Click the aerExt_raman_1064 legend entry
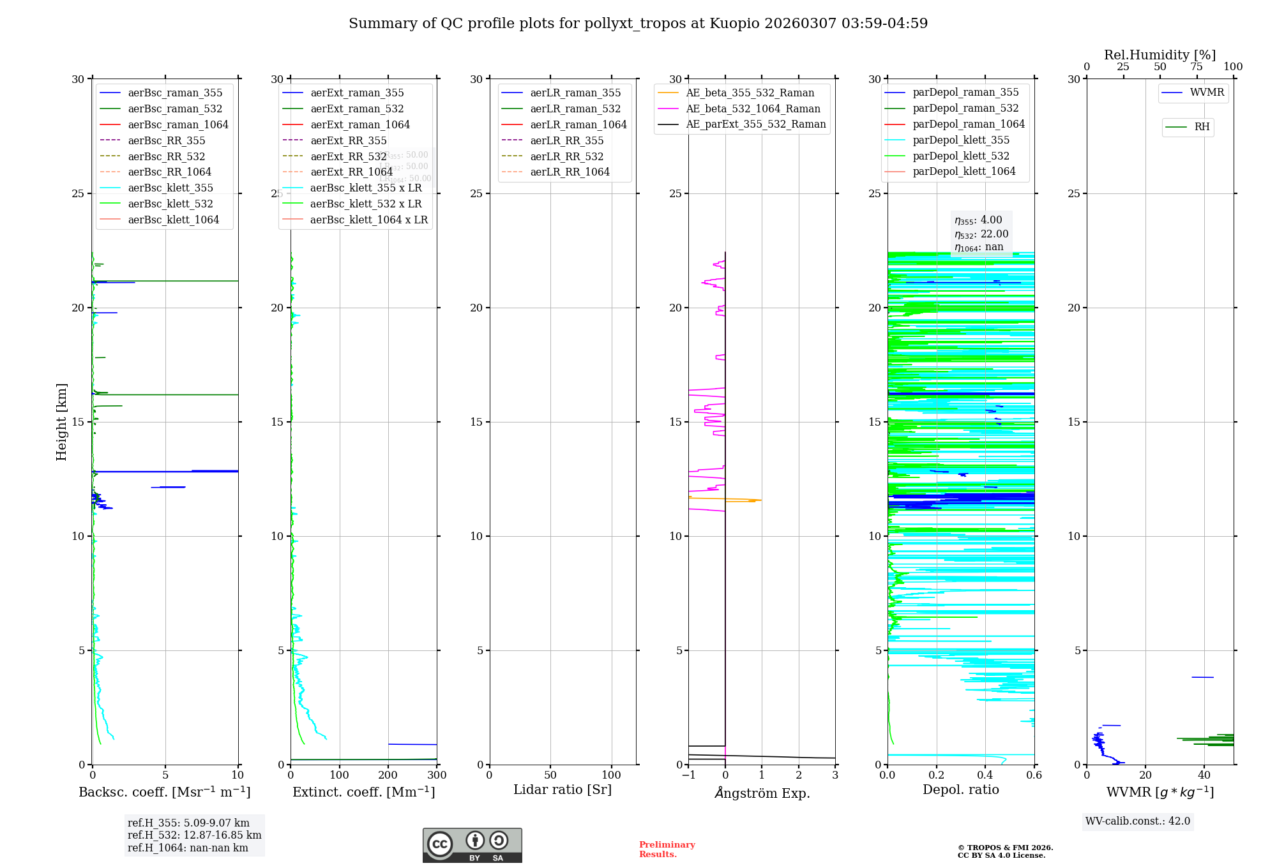This screenshot has height=868, width=1277. 360,125
